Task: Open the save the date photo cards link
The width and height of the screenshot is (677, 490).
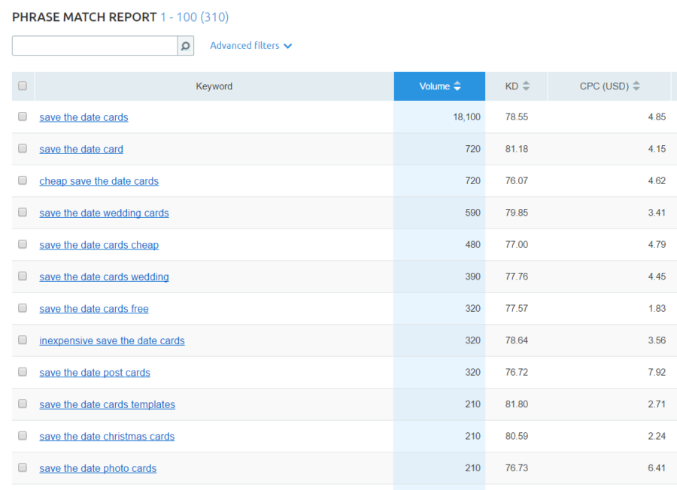Action: coord(98,468)
